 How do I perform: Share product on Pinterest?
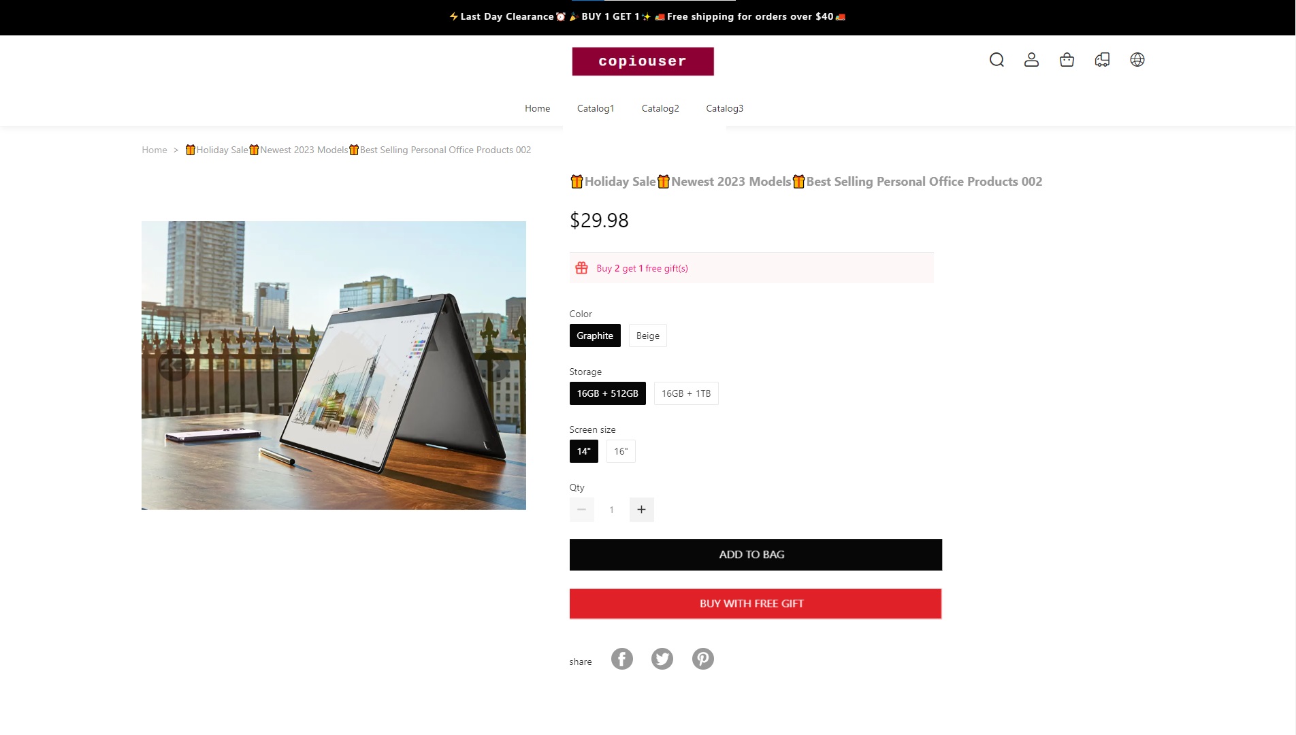703,659
